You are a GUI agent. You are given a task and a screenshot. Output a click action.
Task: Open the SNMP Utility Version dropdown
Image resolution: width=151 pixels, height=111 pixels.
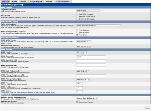pyautogui.click(x=84, y=42)
